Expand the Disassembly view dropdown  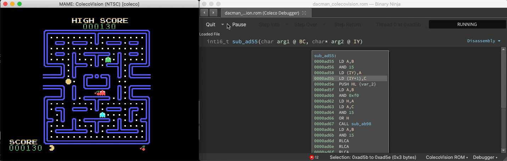pos(484,41)
